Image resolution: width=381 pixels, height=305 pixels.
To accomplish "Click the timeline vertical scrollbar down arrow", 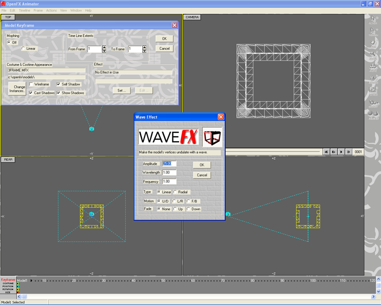I will 379,291.
